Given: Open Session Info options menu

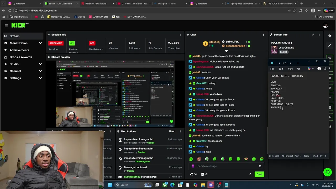Looking at the screenshot, I should (180, 35).
